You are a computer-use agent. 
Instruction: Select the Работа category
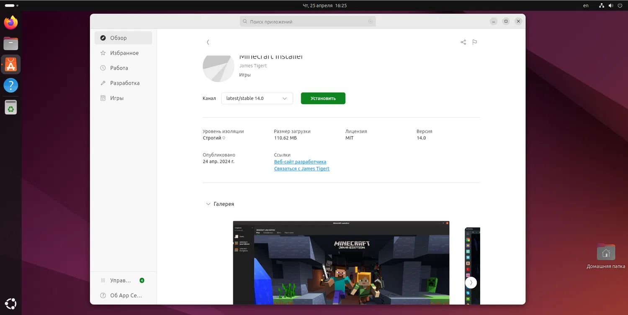[123, 68]
